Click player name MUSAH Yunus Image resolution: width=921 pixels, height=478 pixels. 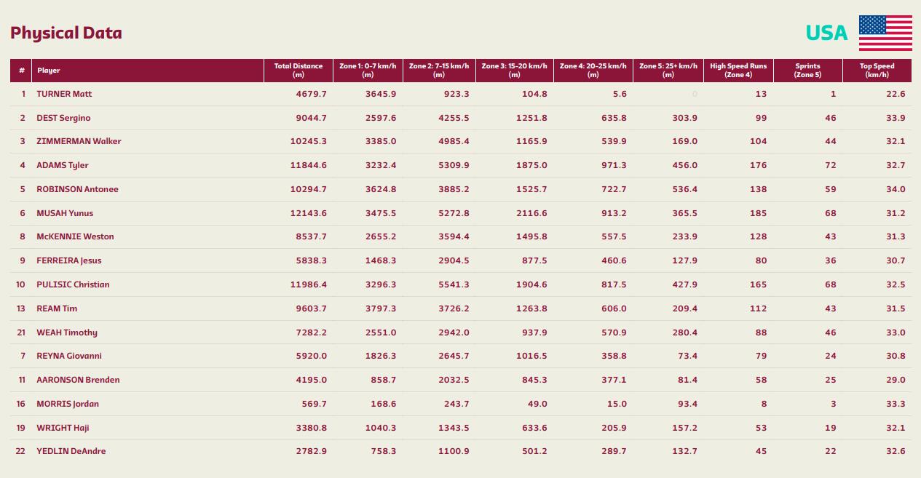pos(65,213)
